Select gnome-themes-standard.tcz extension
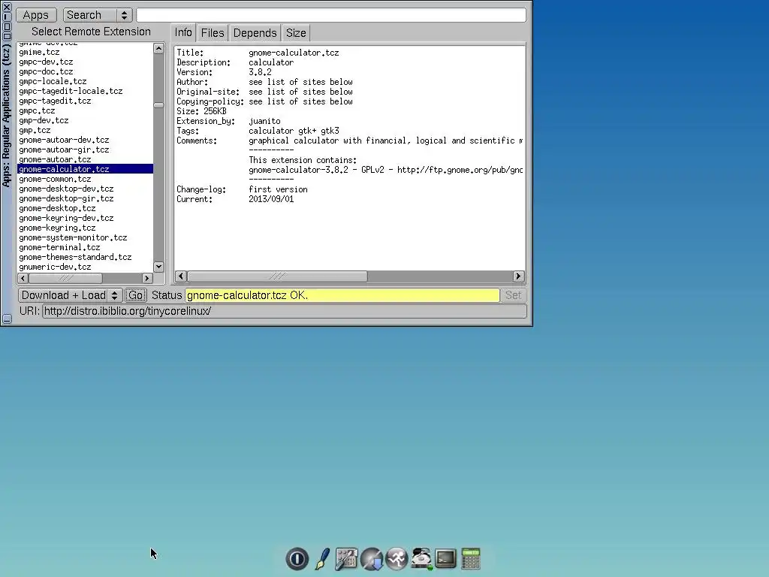 pos(85,257)
